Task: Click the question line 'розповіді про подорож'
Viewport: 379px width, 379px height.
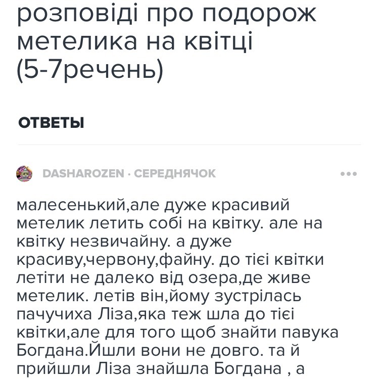Action: click(x=167, y=15)
